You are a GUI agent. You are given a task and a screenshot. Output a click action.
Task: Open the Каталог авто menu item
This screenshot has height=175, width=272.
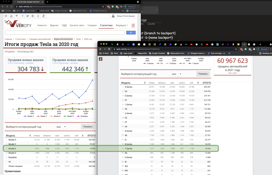coord(77,25)
